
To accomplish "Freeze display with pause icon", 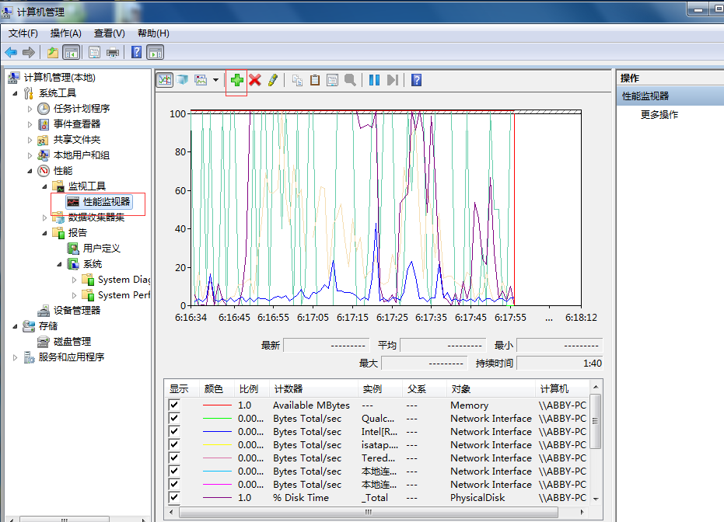I will pyautogui.click(x=375, y=80).
